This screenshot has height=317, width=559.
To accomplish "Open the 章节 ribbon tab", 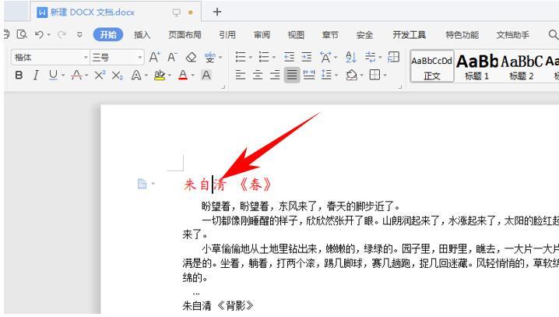I will pyautogui.click(x=330, y=35).
